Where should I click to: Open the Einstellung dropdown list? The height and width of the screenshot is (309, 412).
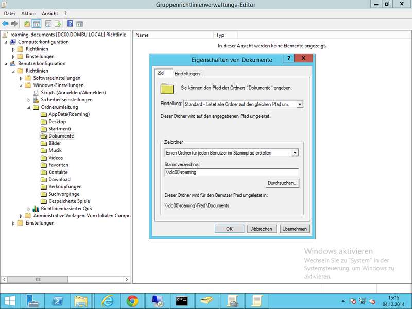(x=300, y=104)
